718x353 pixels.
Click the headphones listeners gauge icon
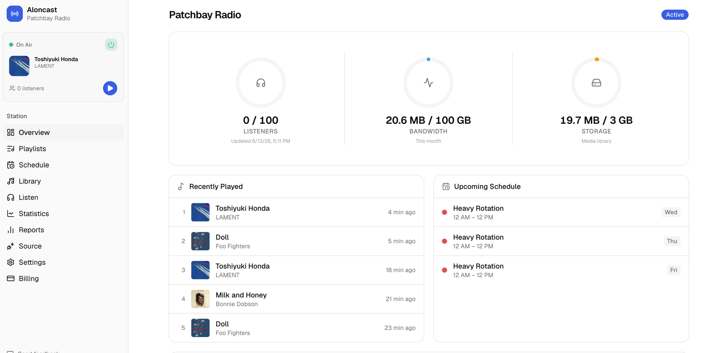[x=261, y=83]
